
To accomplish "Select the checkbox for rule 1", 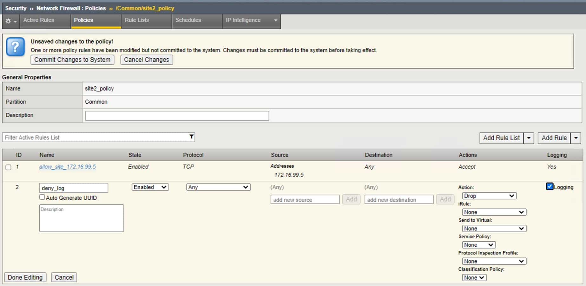I will click(x=8, y=168).
